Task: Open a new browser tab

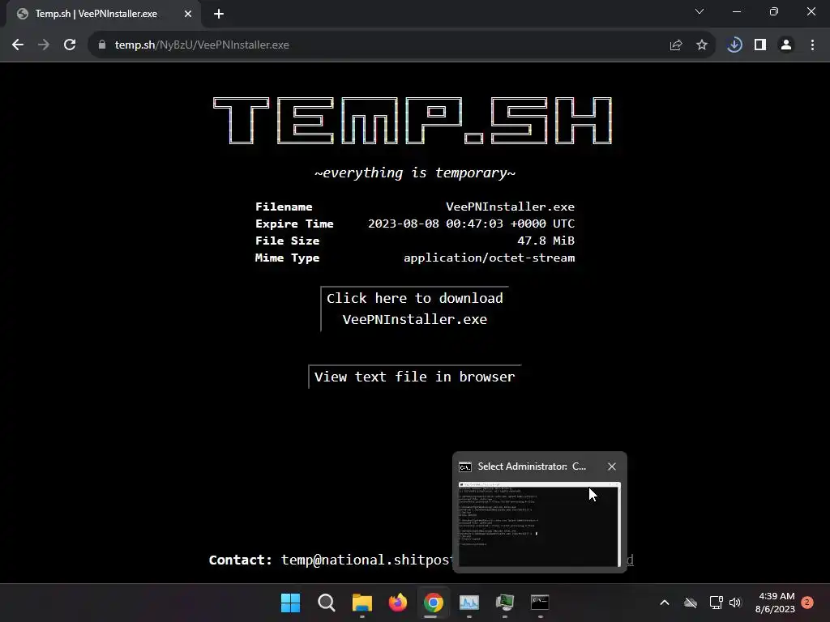Action: 219,14
